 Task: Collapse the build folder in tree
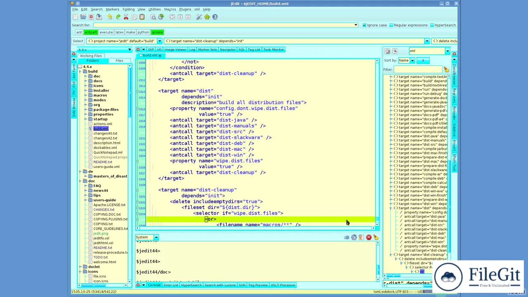point(80,71)
